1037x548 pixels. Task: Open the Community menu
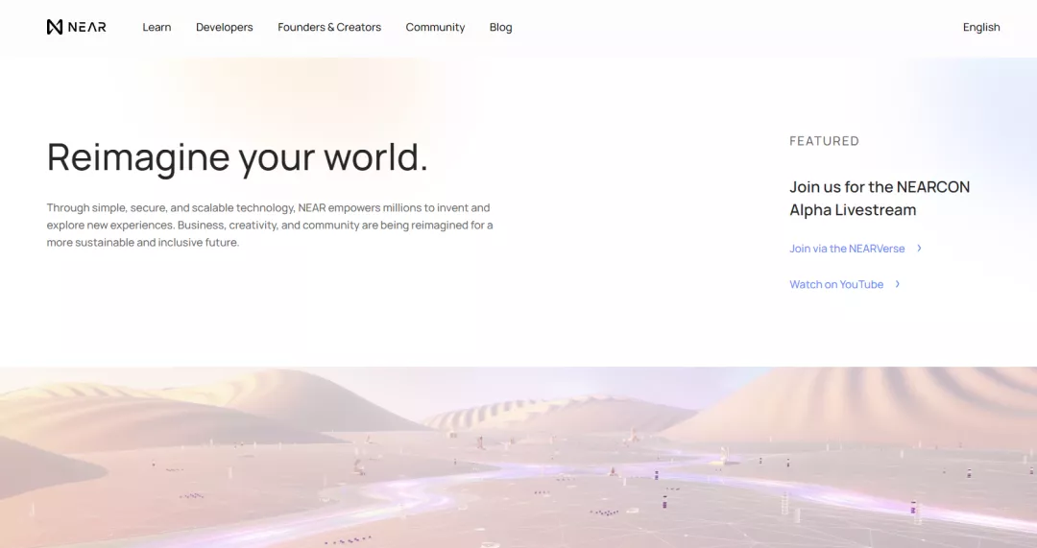point(435,27)
